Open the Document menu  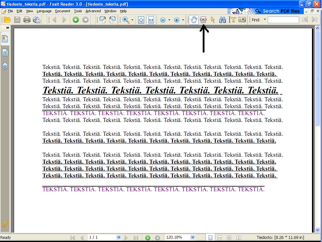[x=63, y=11]
